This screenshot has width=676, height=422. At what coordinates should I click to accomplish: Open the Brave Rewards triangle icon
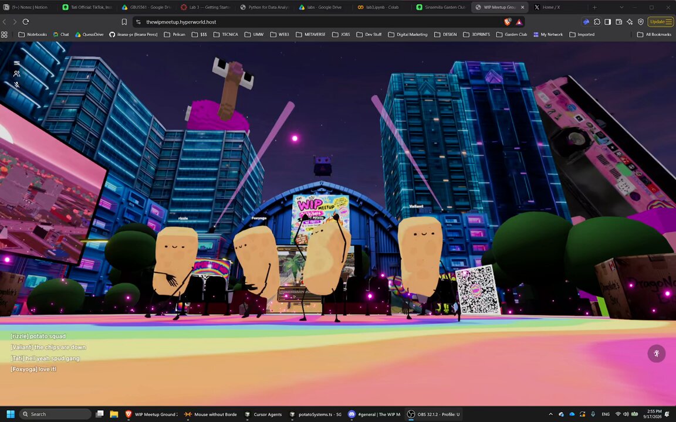tap(519, 22)
